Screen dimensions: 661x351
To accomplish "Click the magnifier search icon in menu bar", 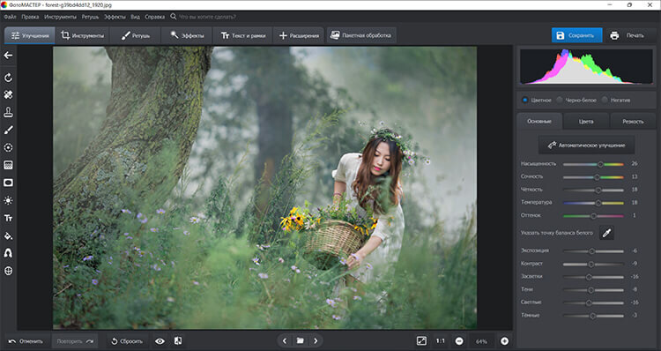I will click(174, 17).
